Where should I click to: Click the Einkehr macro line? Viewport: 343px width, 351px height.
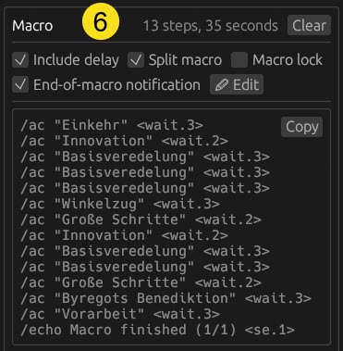pyautogui.click(x=112, y=125)
